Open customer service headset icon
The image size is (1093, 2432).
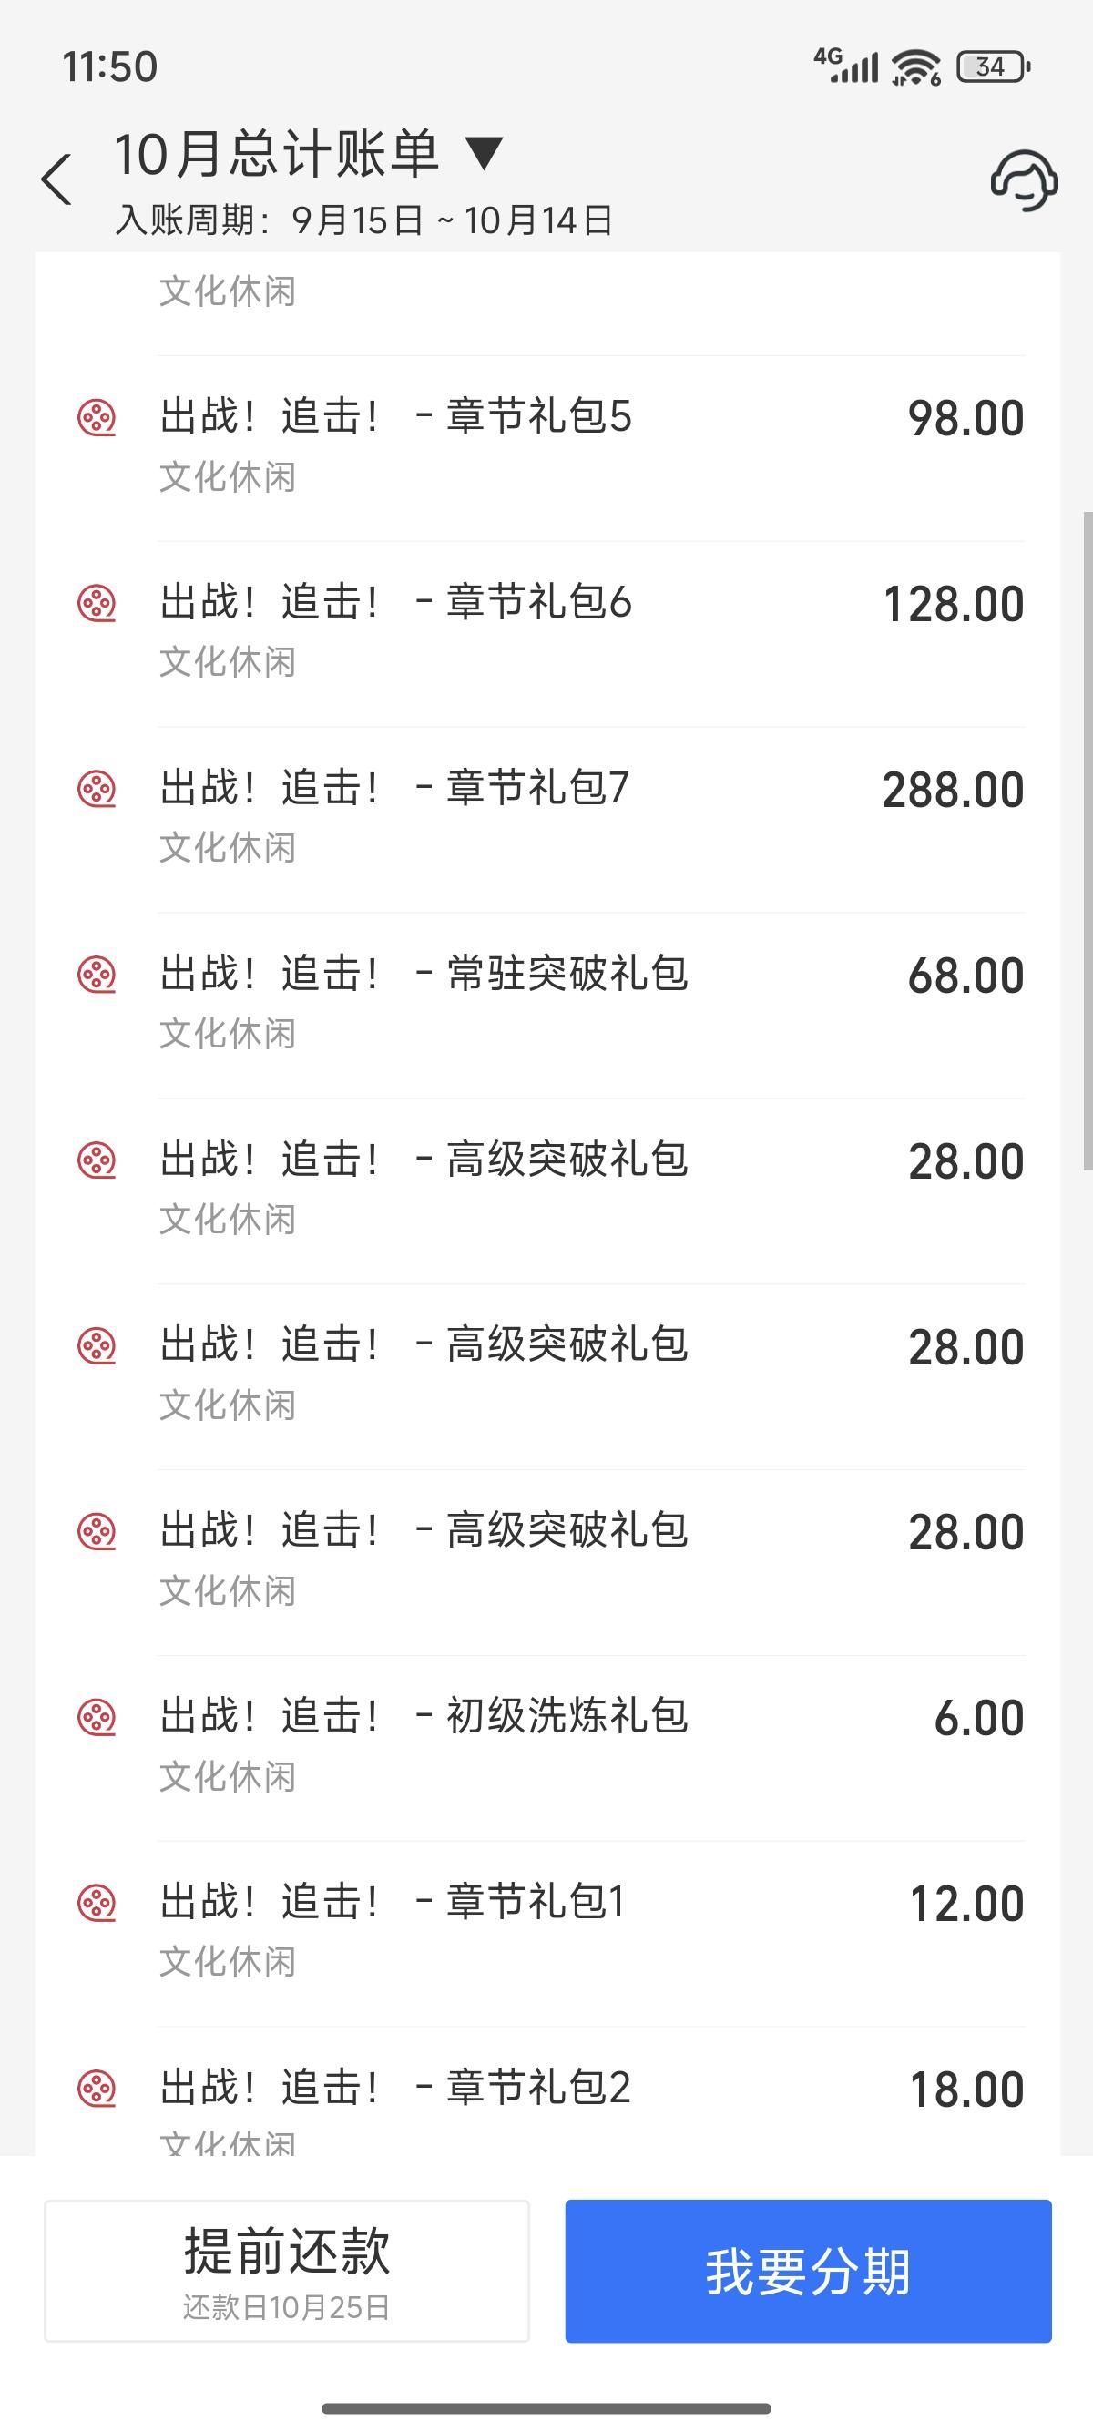tap(1024, 179)
